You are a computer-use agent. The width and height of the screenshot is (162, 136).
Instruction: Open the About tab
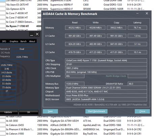click(32, 41)
